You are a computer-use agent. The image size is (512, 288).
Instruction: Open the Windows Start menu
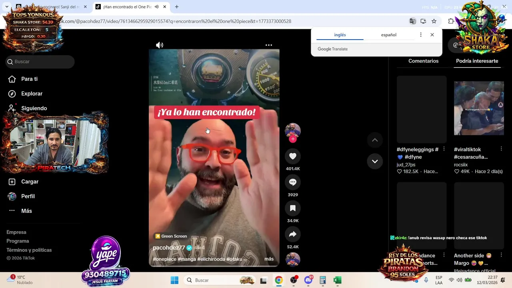(174, 280)
